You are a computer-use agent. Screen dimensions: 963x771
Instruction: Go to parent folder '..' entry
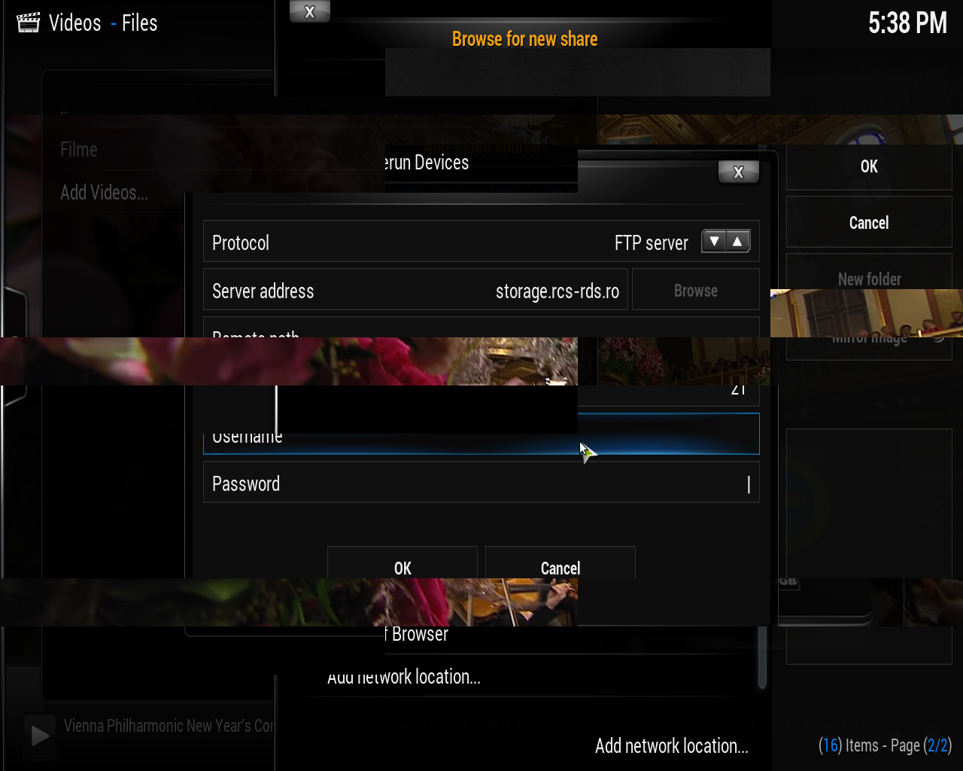(x=64, y=110)
